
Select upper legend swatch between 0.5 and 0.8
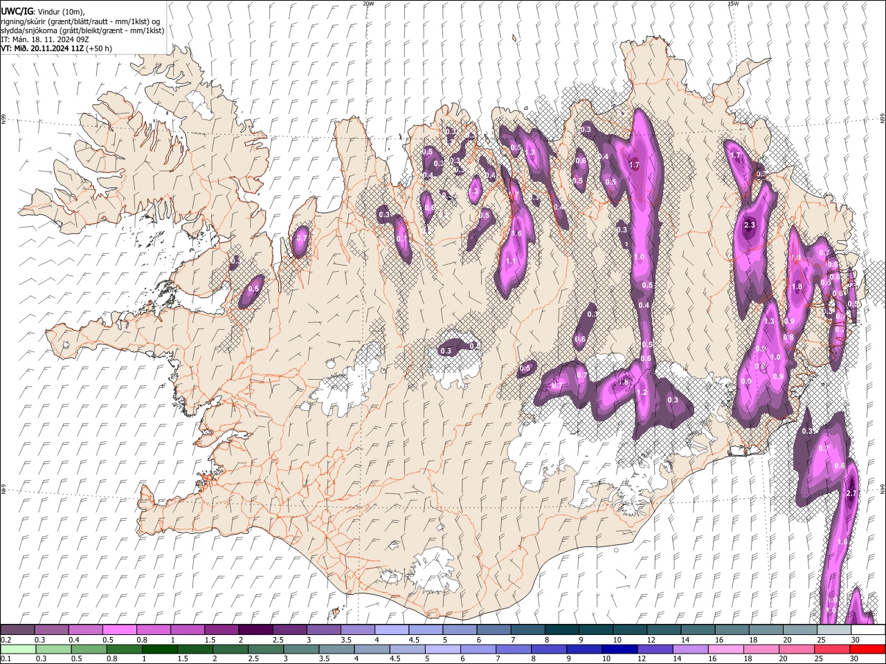point(119,630)
